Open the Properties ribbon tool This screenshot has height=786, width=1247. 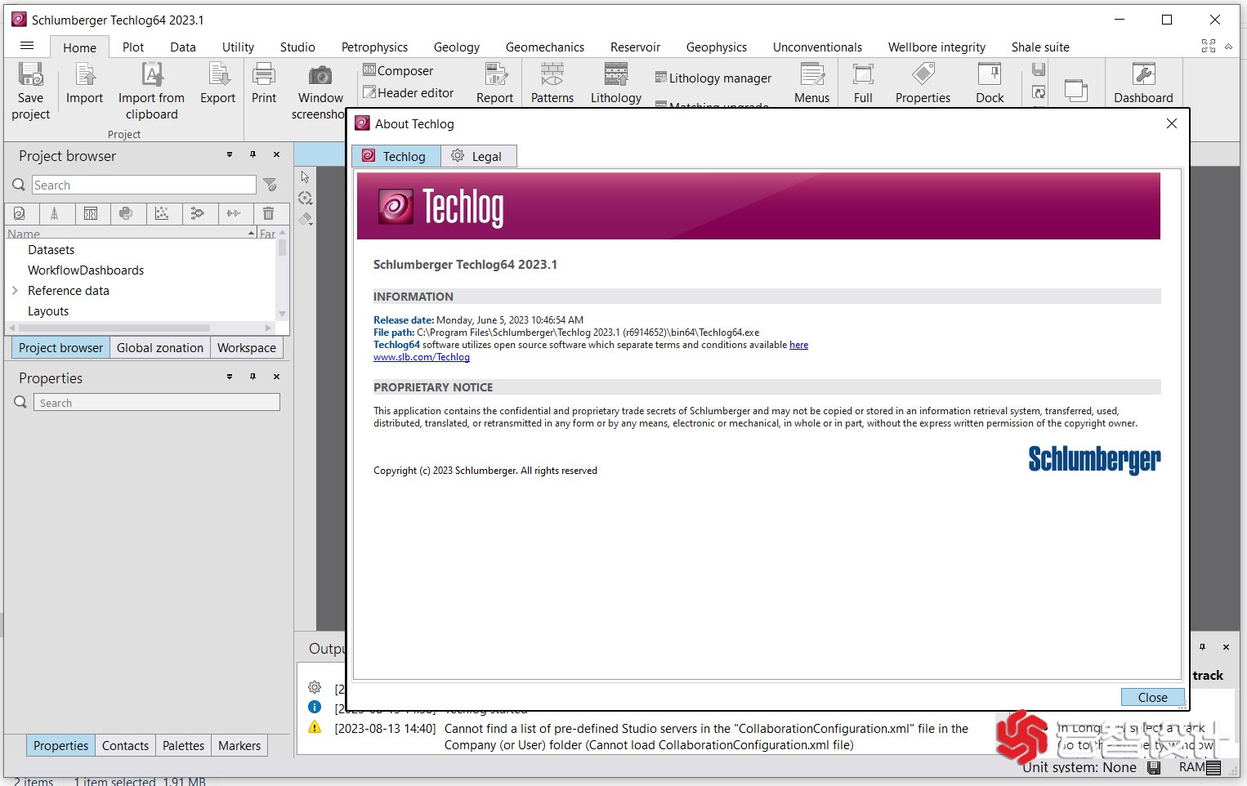click(923, 84)
